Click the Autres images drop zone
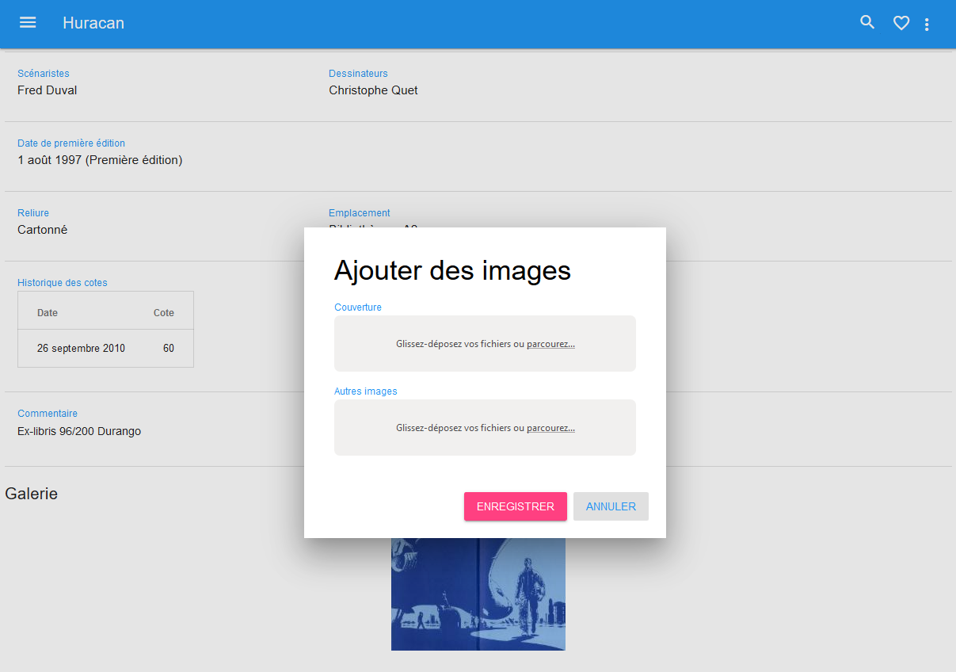The image size is (956, 672). (485, 427)
